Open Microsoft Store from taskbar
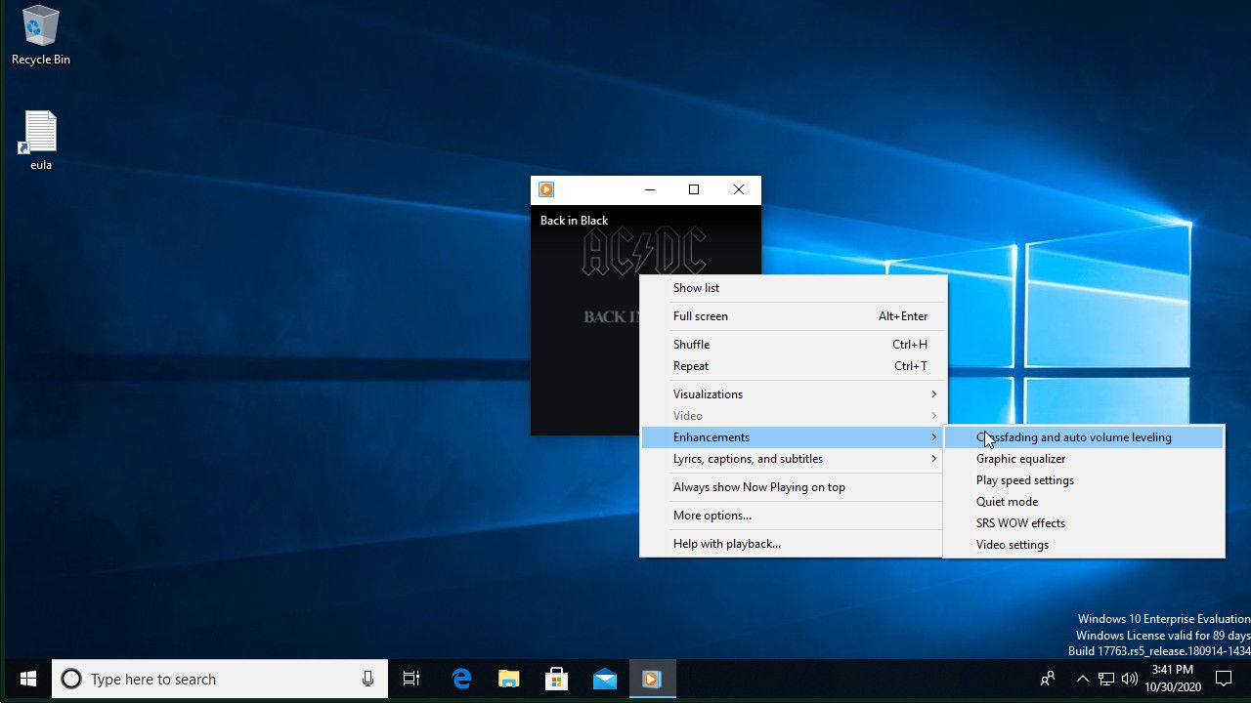 (557, 679)
